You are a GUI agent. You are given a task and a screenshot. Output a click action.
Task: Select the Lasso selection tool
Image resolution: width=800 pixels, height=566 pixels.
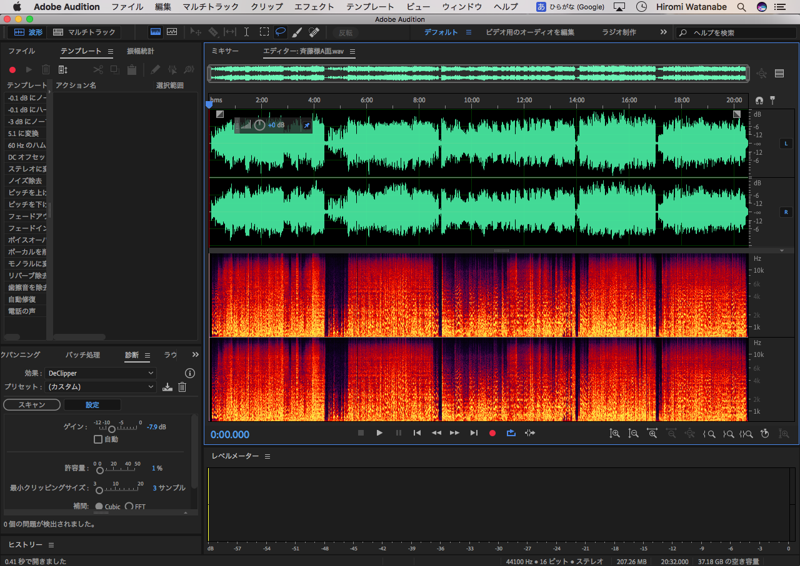281,32
